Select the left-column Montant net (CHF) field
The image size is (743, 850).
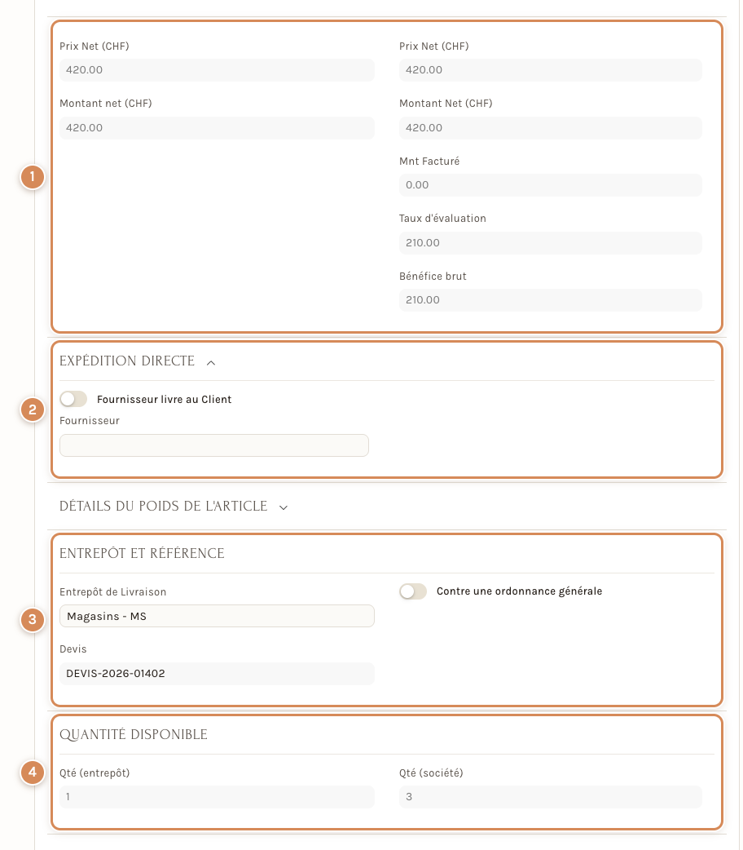click(217, 128)
